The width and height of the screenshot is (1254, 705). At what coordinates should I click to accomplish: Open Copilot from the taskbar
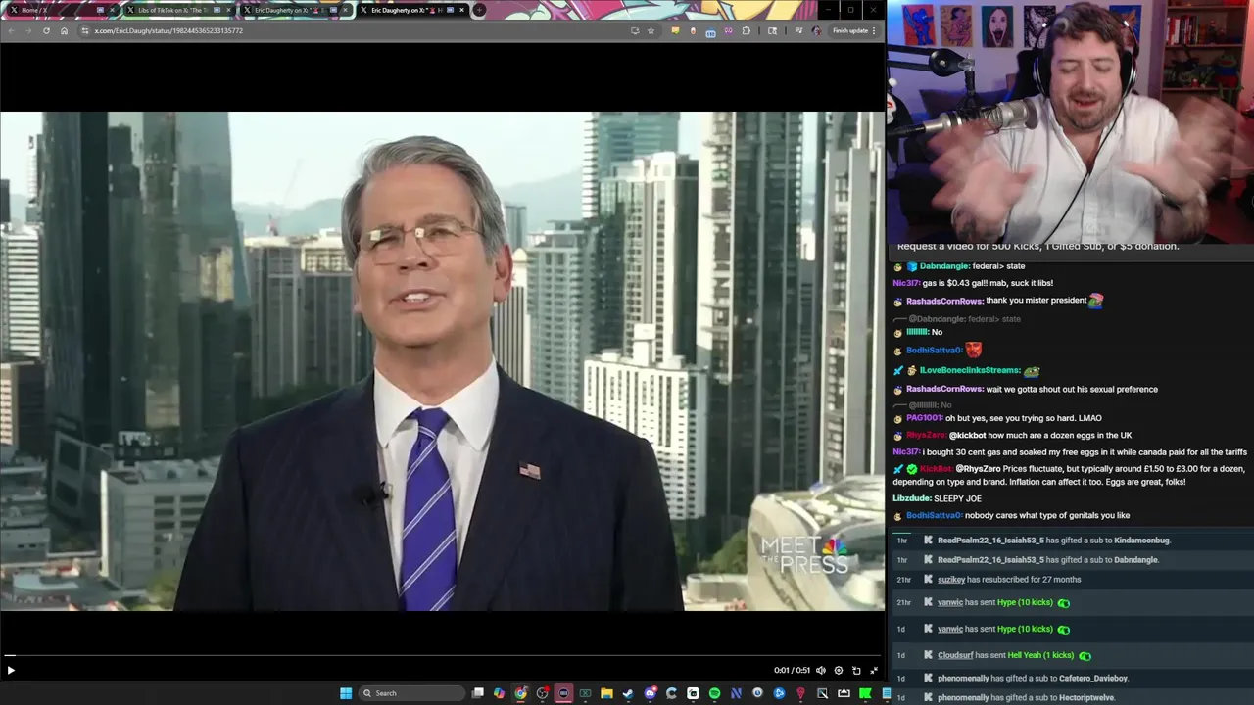click(x=499, y=693)
